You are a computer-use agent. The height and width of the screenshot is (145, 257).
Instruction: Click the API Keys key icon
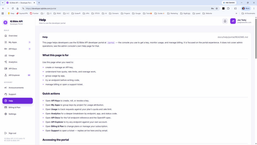point(6,49)
